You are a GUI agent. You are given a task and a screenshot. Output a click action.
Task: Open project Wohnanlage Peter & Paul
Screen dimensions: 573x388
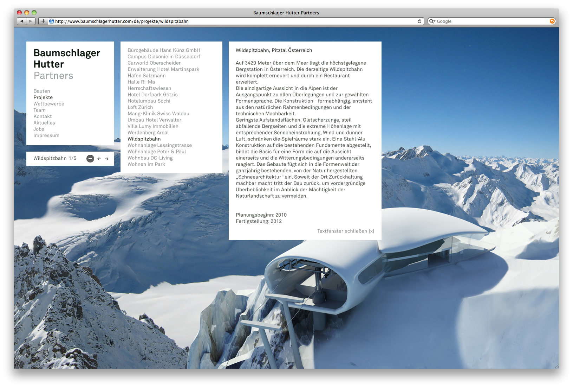157,152
